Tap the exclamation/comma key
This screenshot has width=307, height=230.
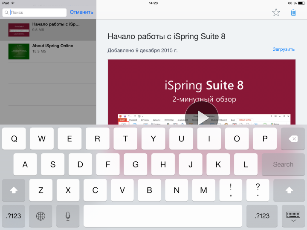(x=231, y=190)
